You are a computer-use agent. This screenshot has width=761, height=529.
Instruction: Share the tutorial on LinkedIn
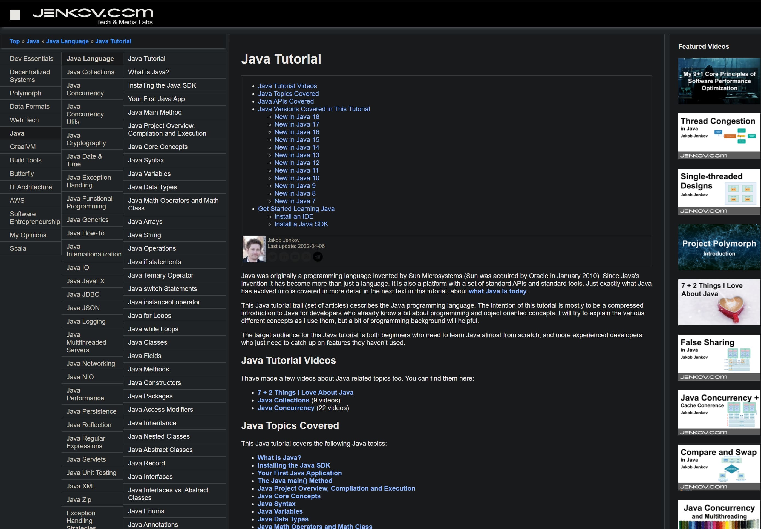pos(284,256)
